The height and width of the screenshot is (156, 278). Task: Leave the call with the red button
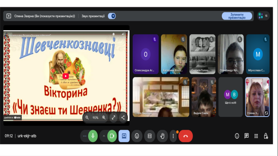[x=186, y=136]
